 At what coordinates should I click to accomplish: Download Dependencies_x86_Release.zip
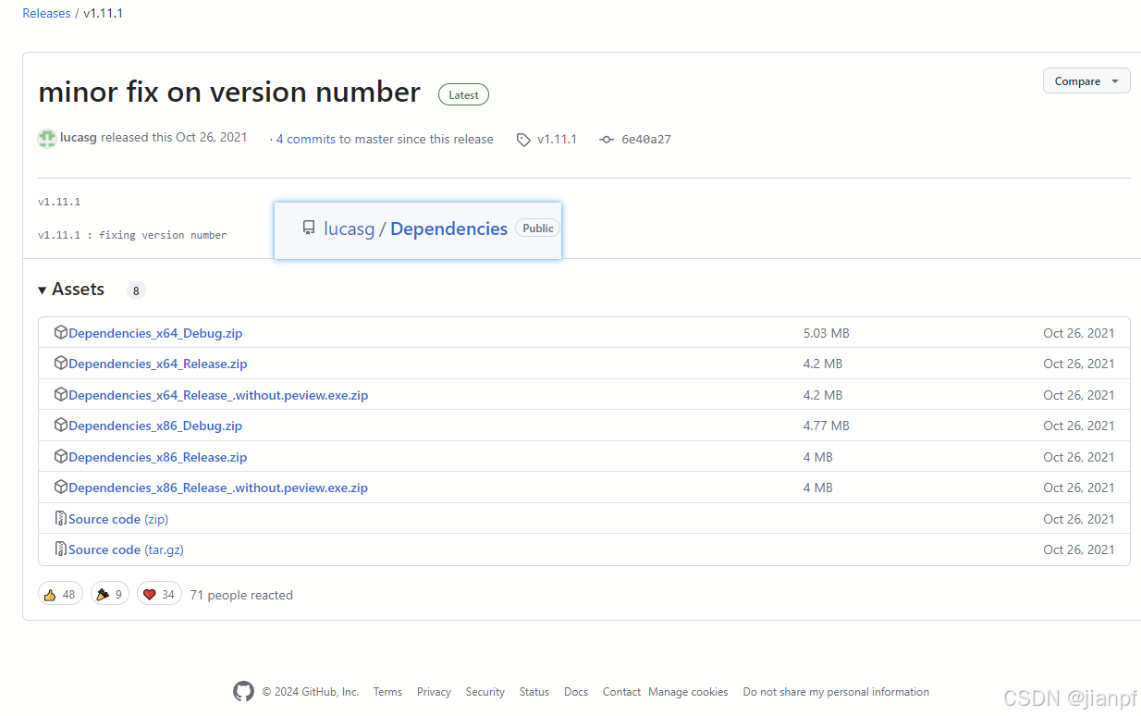point(158,457)
